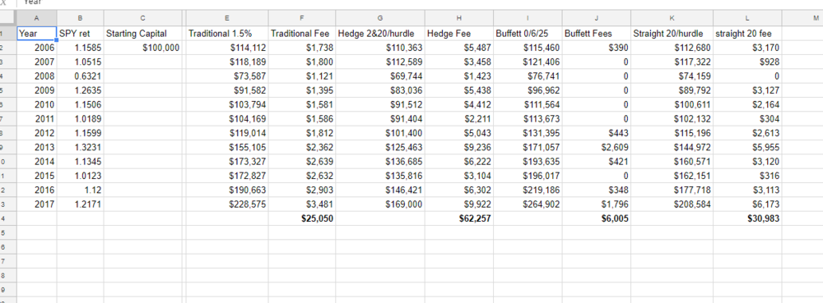Image resolution: width=823 pixels, height=303 pixels.
Task: Select the $114,112 Traditional cell
Action: tap(227, 48)
